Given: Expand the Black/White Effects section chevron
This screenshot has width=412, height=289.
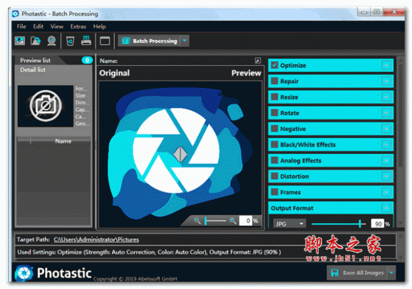Looking at the screenshot, I should click(x=386, y=144).
